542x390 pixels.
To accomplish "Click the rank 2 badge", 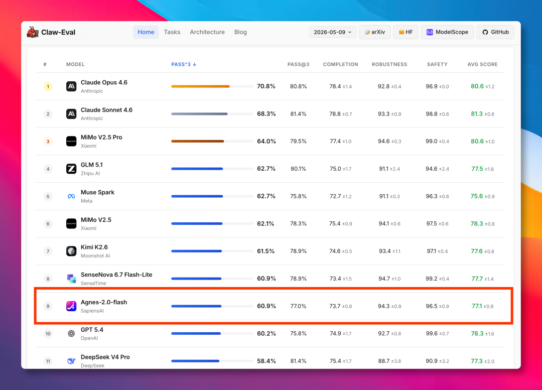I will 48,114.
